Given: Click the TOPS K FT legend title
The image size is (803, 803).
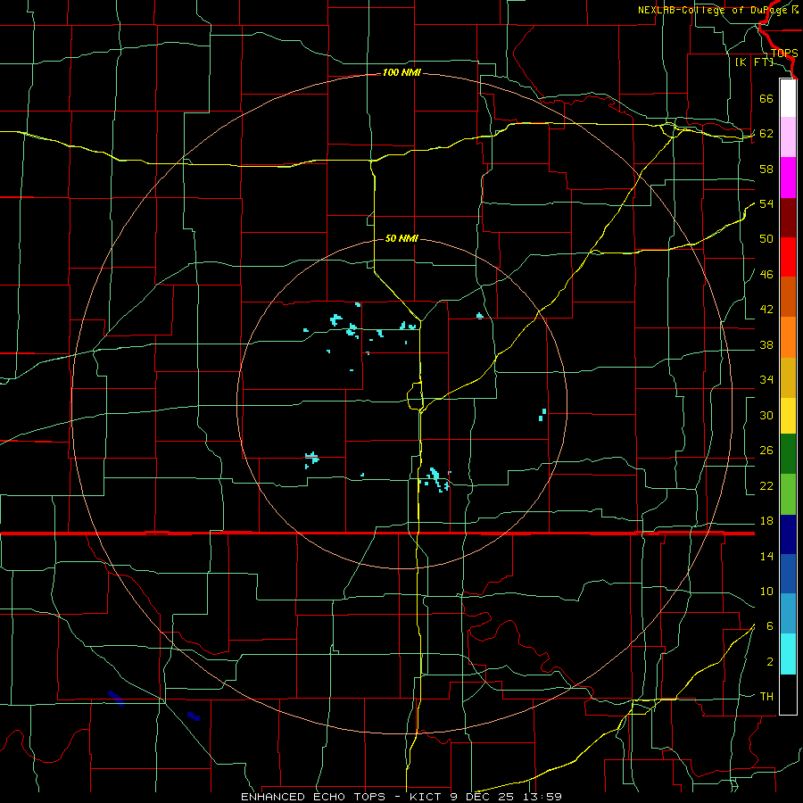Looking at the screenshot, I should [x=766, y=57].
